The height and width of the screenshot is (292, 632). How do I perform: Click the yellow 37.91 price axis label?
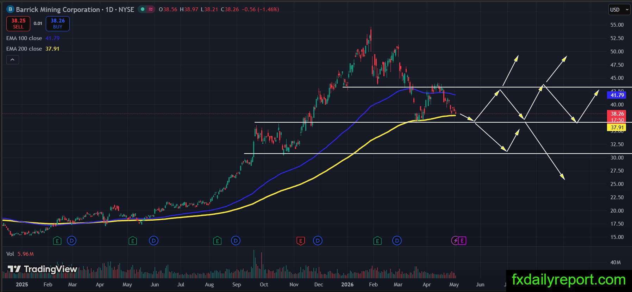617,128
